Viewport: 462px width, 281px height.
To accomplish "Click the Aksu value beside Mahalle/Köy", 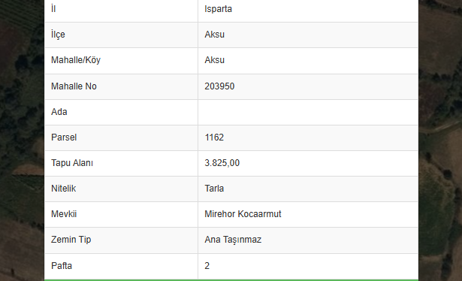I will tap(215, 60).
